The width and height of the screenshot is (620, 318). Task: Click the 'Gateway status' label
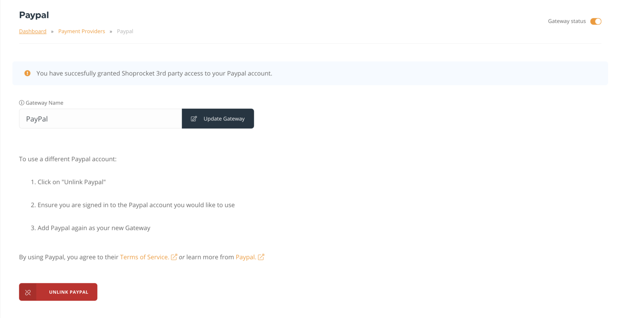point(567,21)
